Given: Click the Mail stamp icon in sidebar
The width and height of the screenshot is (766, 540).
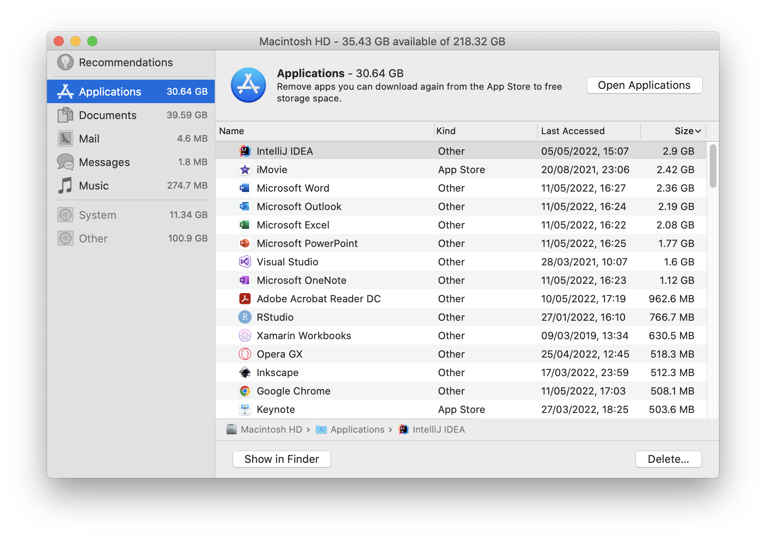Looking at the screenshot, I should pos(65,138).
